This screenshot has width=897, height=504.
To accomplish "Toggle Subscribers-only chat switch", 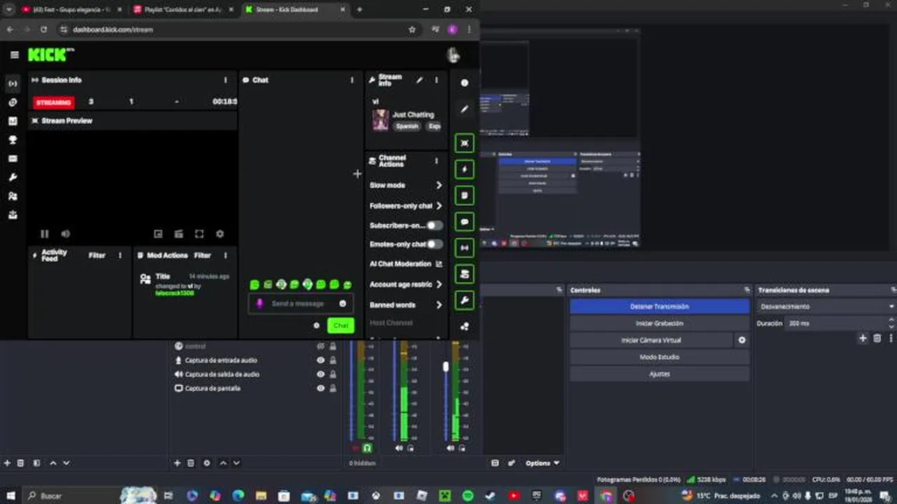I will [434, 225].
